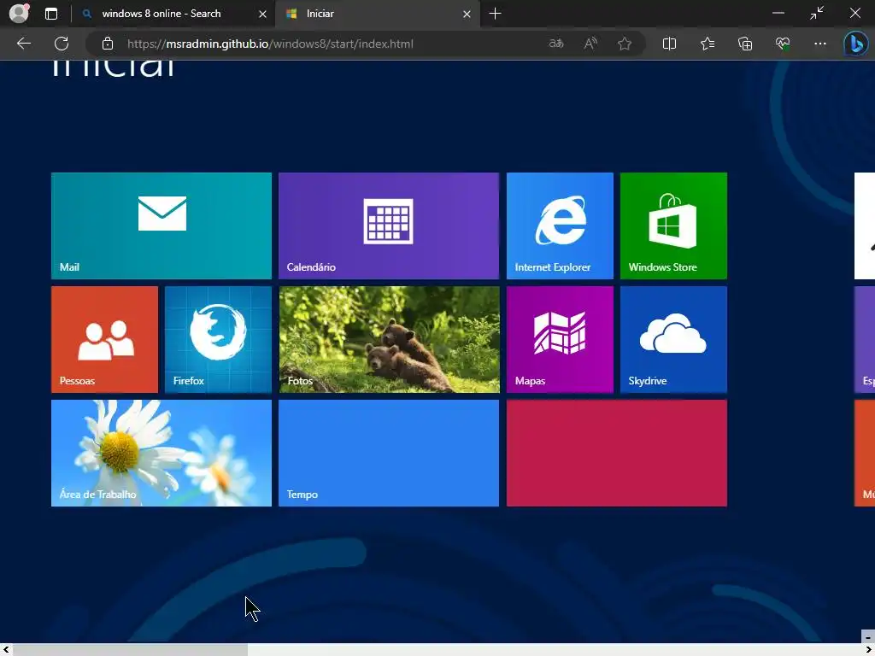The height and width of the screenshot is (656, 875).
Task: Open the Collections icon
Action: pos(745,44)
